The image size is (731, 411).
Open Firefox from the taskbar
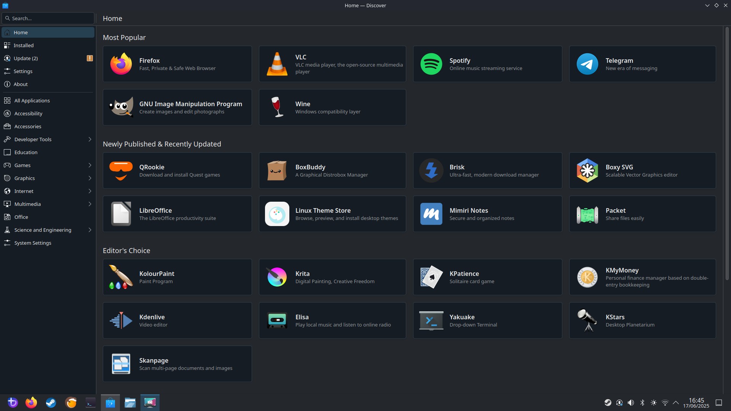point(31,403)
